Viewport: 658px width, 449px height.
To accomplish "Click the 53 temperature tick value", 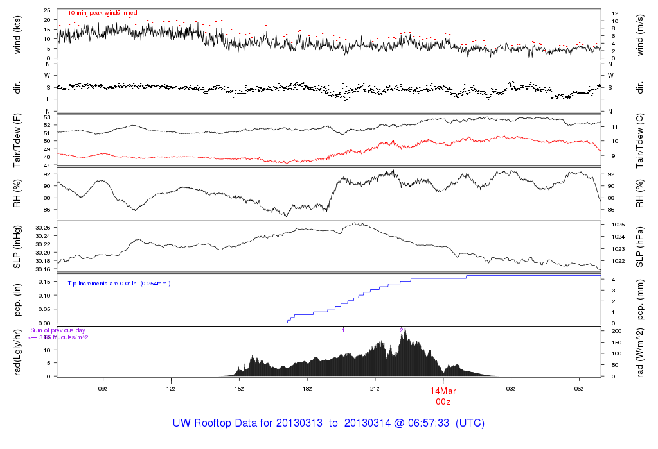I will pyautogui.click(x=48, y=117).
